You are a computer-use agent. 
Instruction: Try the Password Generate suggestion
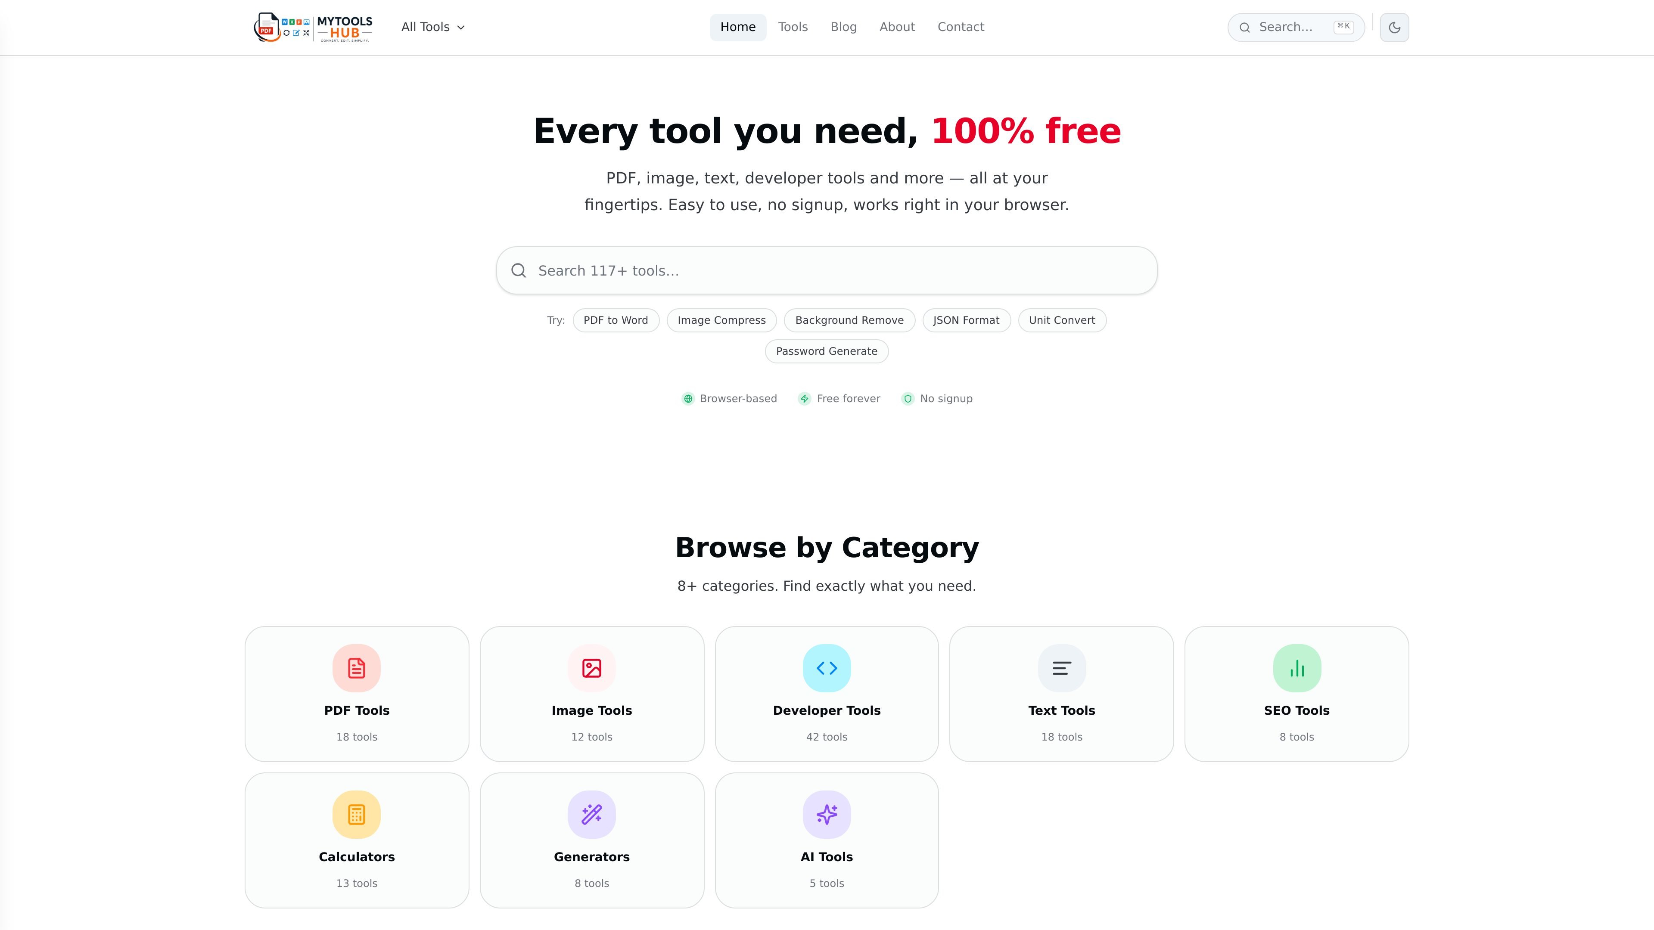(x=827, y=351)
